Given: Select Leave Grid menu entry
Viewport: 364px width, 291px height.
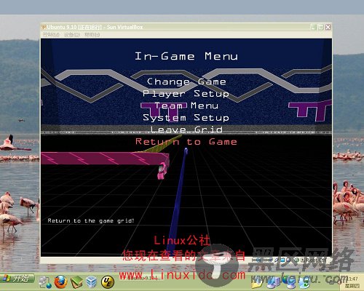Looking at the screenshot, I should point(186,129).
